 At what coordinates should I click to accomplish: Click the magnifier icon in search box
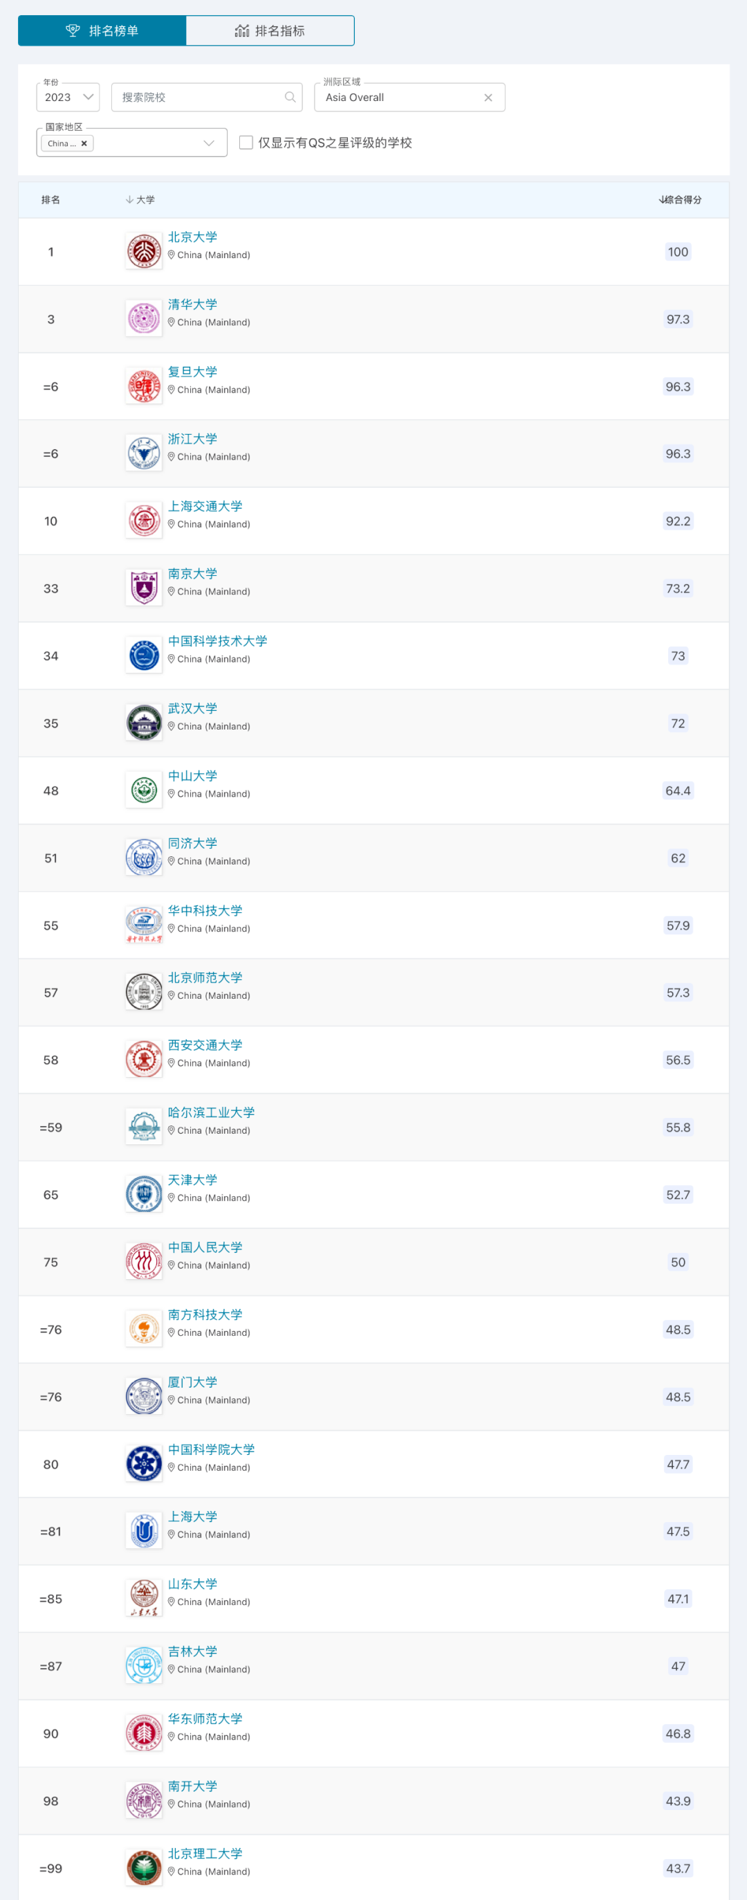(290, 98)
